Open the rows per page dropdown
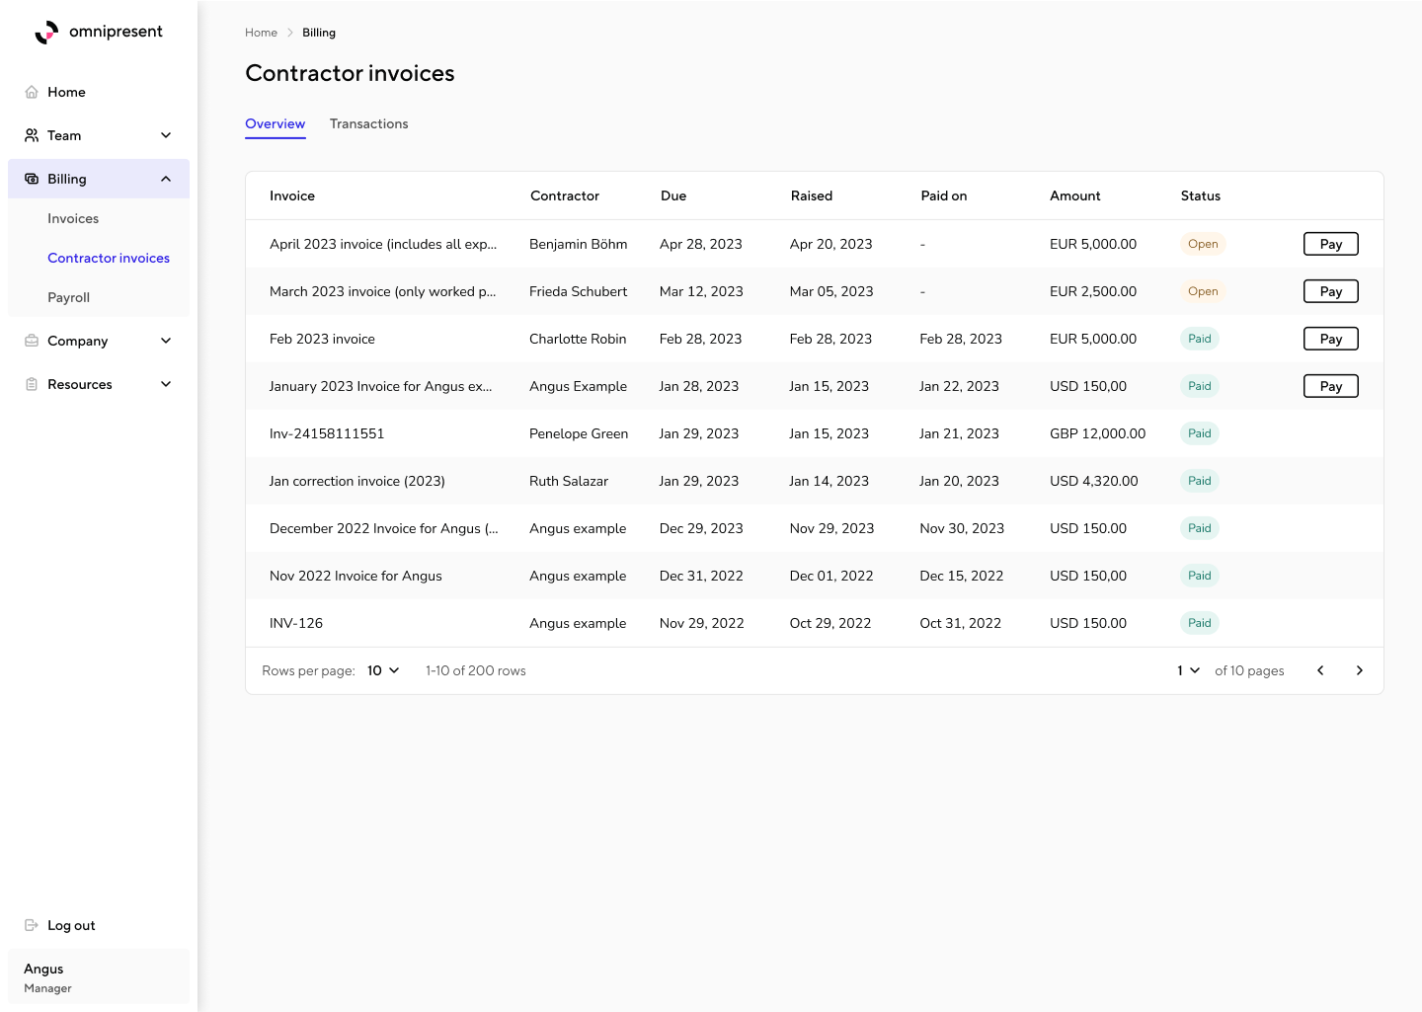Screen dimensions: 1422x1012 click(x=383, y=670)
